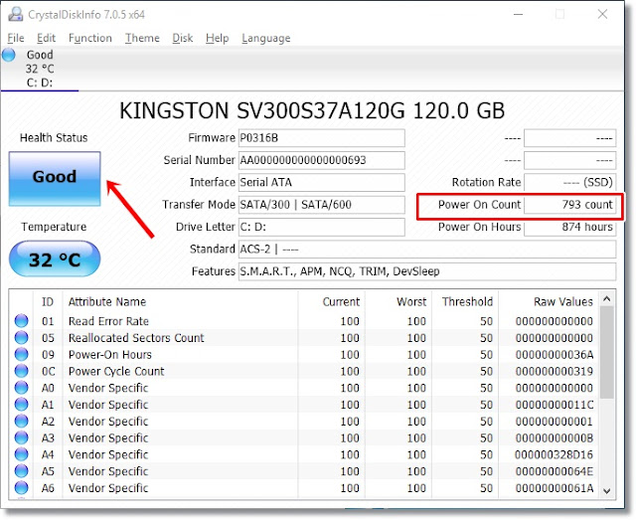The height and width of the screenshot is (520, 636).
Task: Click the A4 ID cell
Action: click(48, 454)
